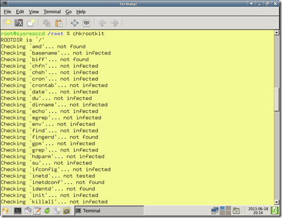Go to previous tab with left arrow icon

[102, 23]
